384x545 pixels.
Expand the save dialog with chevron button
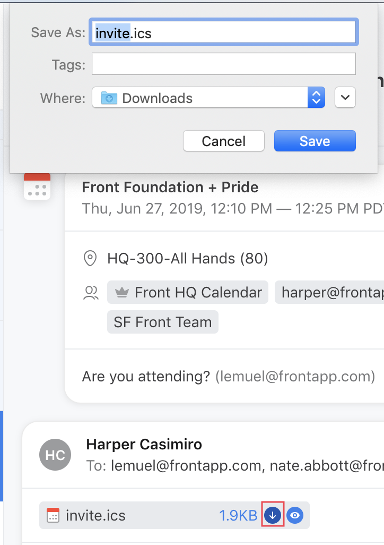(x=345, y=97)
